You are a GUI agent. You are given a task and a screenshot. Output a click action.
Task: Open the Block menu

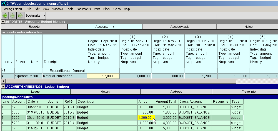[107, 9]
